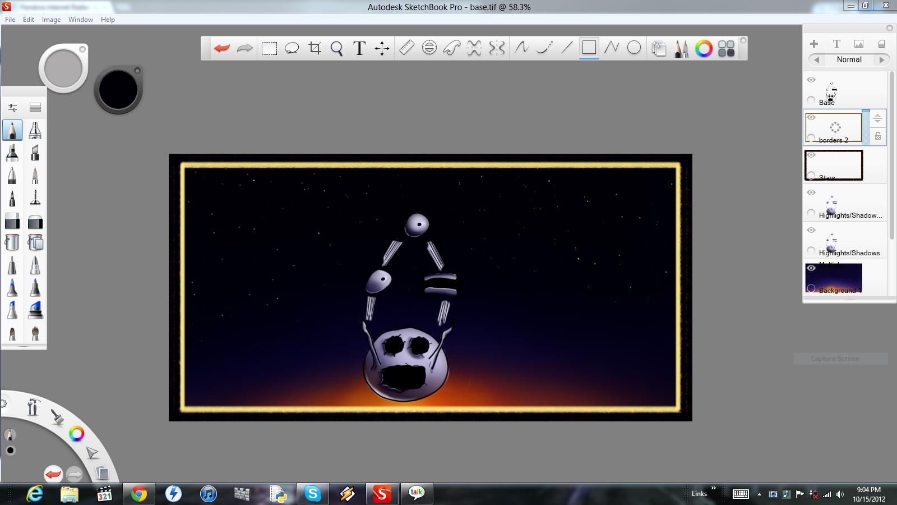Click Background-1 layer's round marker button
Image resolution: width=897 pixels, height=505 pixels.
point(811,288)
